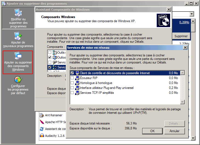200x145 pixels.
Task: Click the OK button in network services
Action: click(152, 131)
